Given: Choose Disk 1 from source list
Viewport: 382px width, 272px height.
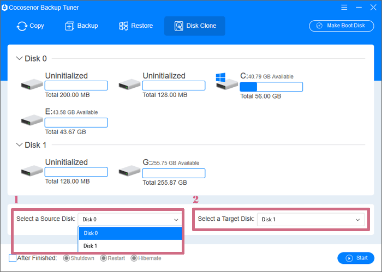Looking at the screenshot, I should 130,246.
